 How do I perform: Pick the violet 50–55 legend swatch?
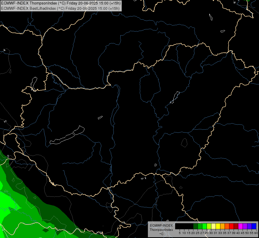click(x=249, y=226)
